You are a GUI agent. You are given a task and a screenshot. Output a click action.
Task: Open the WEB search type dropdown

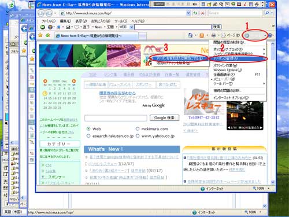tap(132, 27)
